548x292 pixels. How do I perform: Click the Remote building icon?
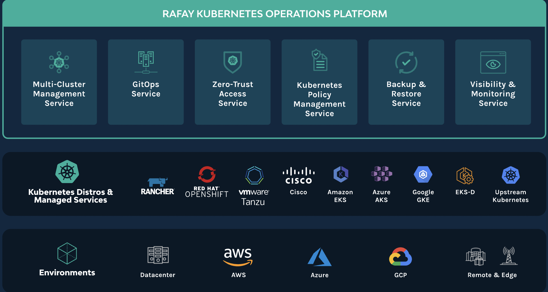click(476, 256)
